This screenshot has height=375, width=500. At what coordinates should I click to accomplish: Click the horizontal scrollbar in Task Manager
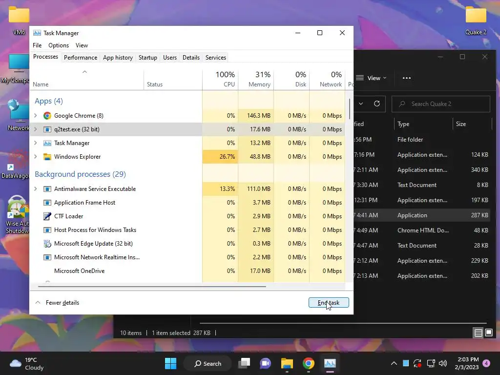(152, 286)
